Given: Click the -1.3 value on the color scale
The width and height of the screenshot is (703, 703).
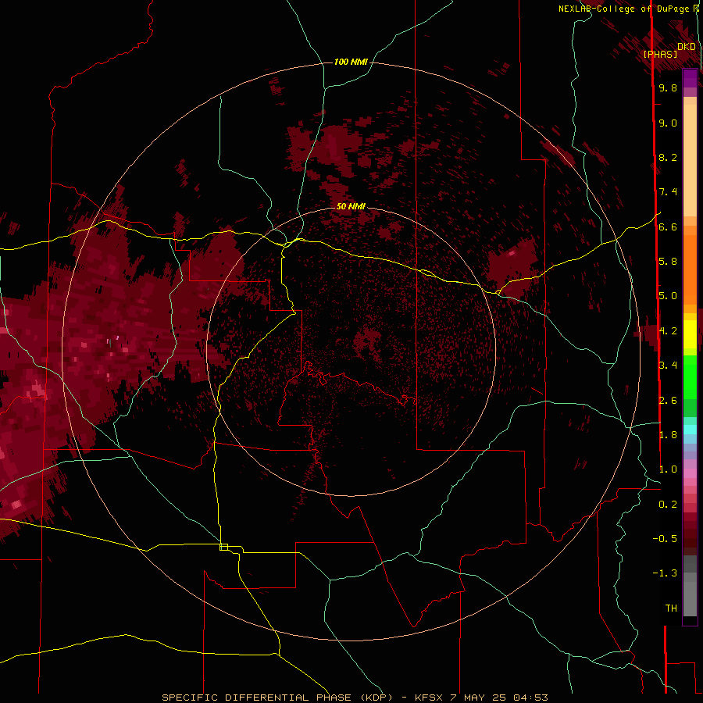Looking at the screenshot, I should coord(665,573).
